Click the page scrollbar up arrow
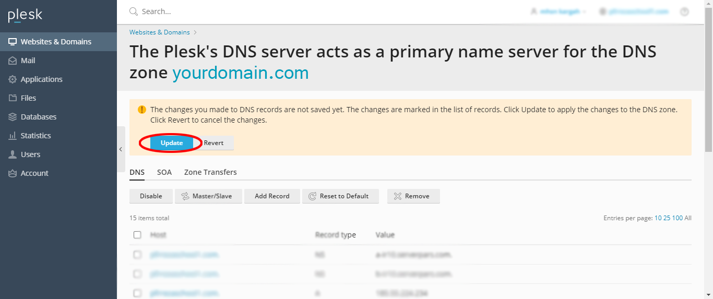The width and height of the screenshot is (713, 299). 708,4
